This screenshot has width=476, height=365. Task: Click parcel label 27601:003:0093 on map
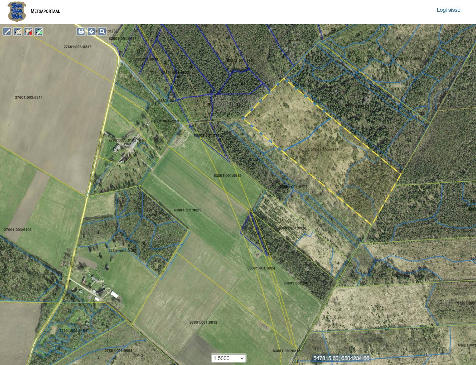pos(118,351)
